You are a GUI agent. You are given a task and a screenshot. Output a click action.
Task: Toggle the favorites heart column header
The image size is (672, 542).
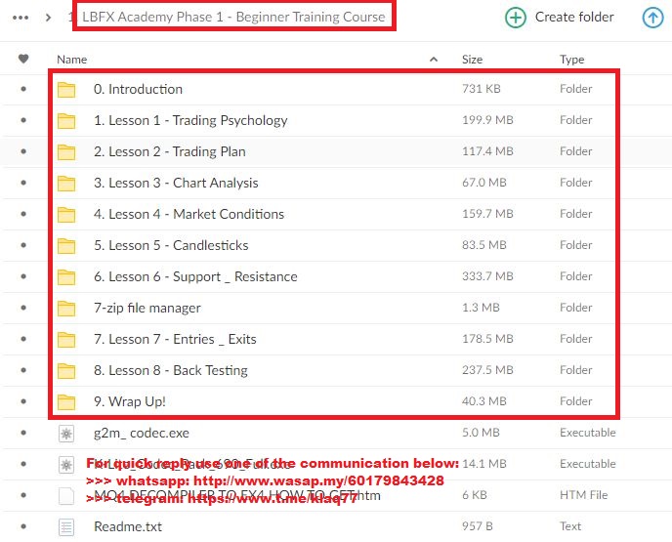coord(23,59)
